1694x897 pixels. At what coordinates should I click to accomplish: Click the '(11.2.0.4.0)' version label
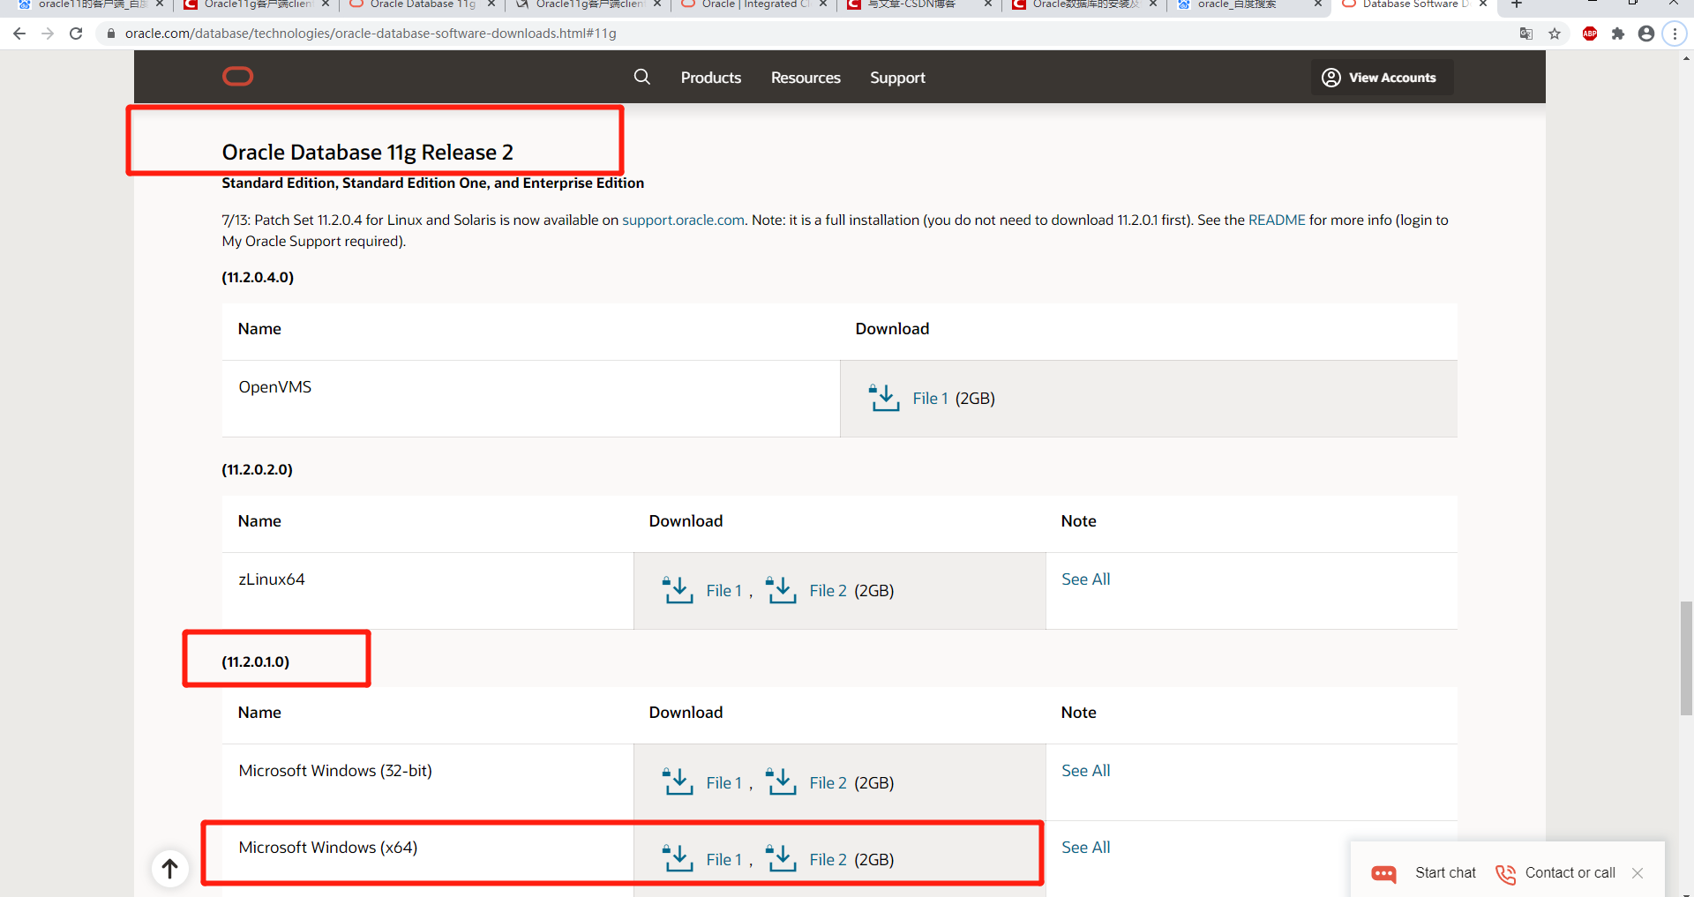258,277
